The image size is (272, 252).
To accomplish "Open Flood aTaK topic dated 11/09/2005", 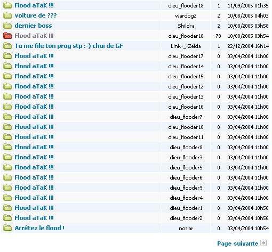I will pyautogui.click(x=34, y=5).
